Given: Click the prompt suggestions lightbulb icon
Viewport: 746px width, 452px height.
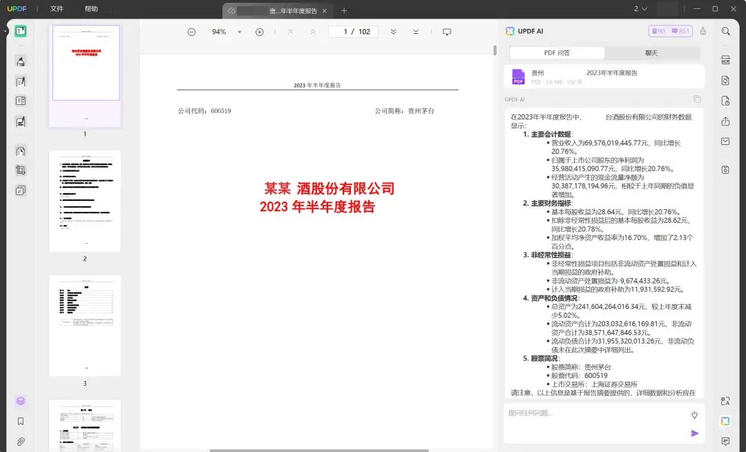Looking at the screenshot, I should pyautogui.click(x=695, y=415).
